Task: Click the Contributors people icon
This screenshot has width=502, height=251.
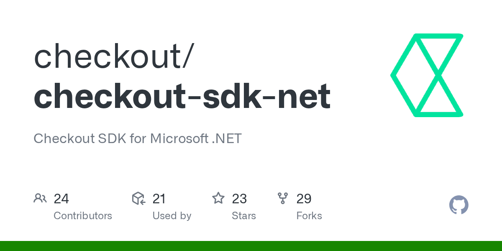Action: [x=40, y=198]
